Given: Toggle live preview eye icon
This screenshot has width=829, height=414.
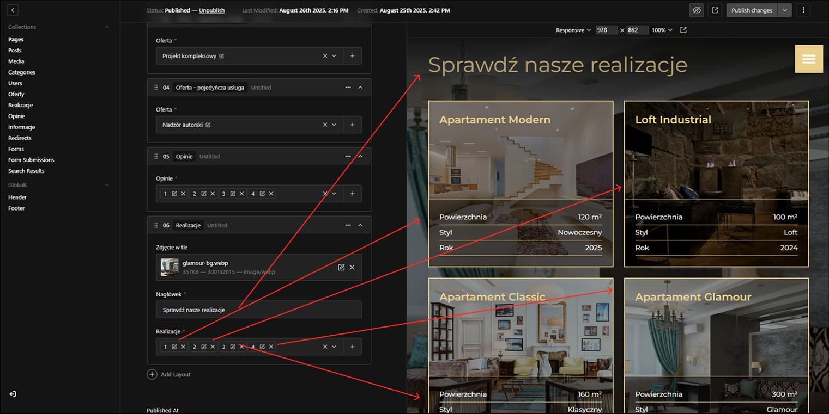Looking at the screenshot, I should point(696,10).
